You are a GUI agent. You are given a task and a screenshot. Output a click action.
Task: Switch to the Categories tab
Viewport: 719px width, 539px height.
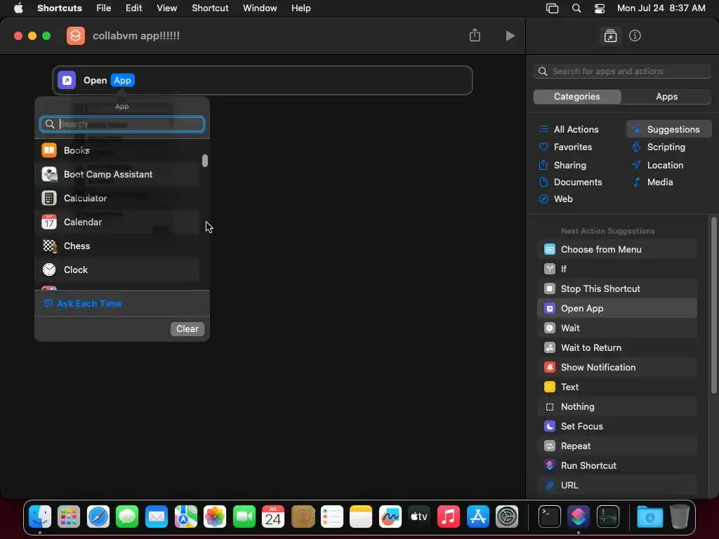tap(577, 96)
